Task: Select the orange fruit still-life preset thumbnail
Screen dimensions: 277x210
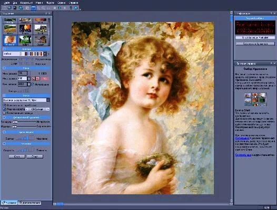Action: [x=25, y=29]
